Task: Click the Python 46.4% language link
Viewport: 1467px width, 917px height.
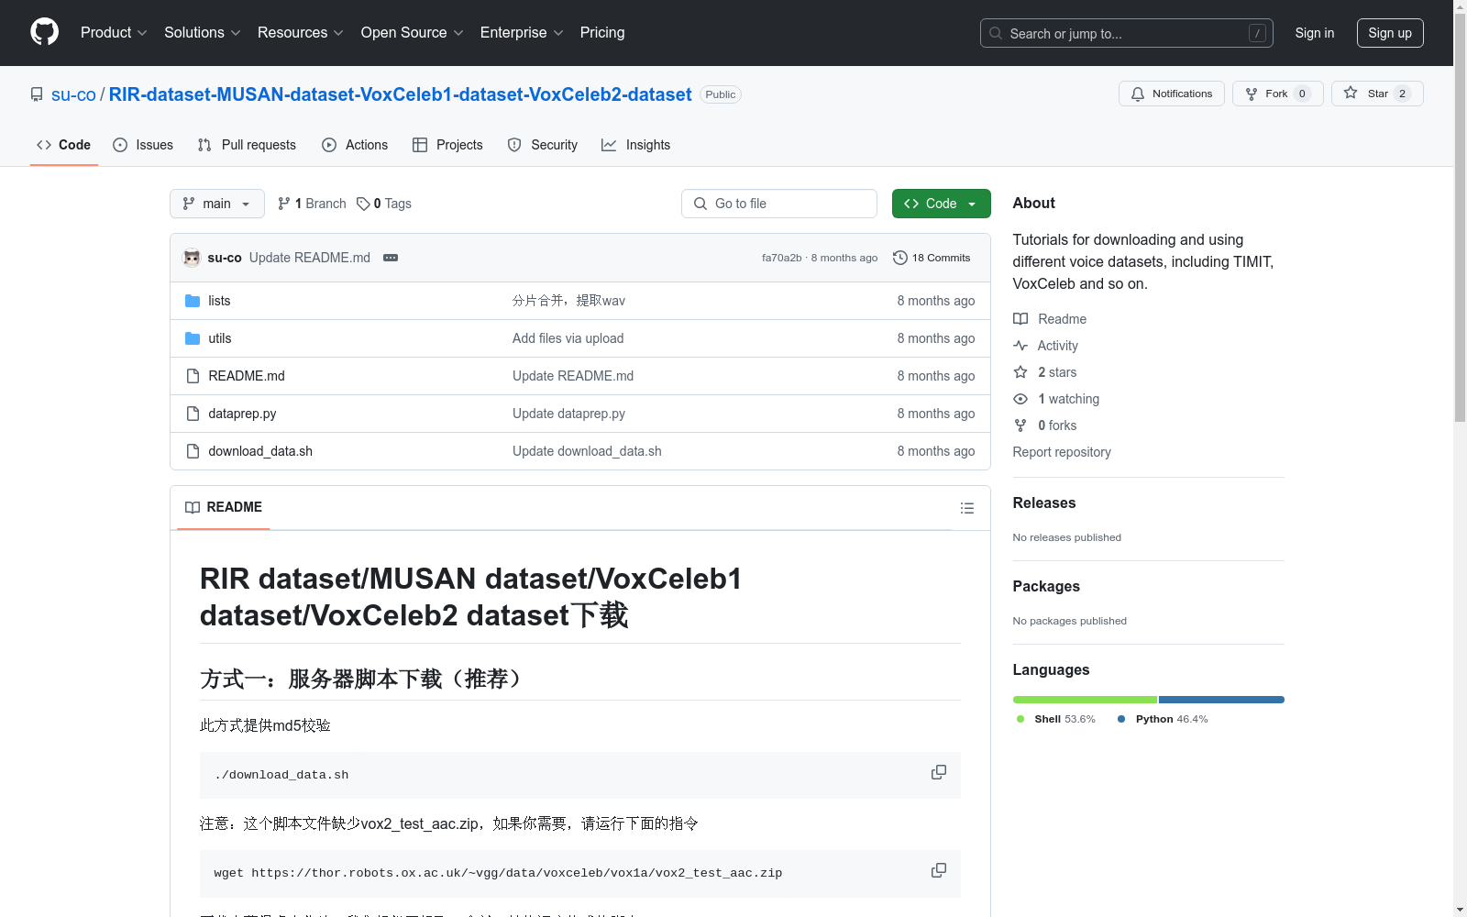Action: point(1163,719)
